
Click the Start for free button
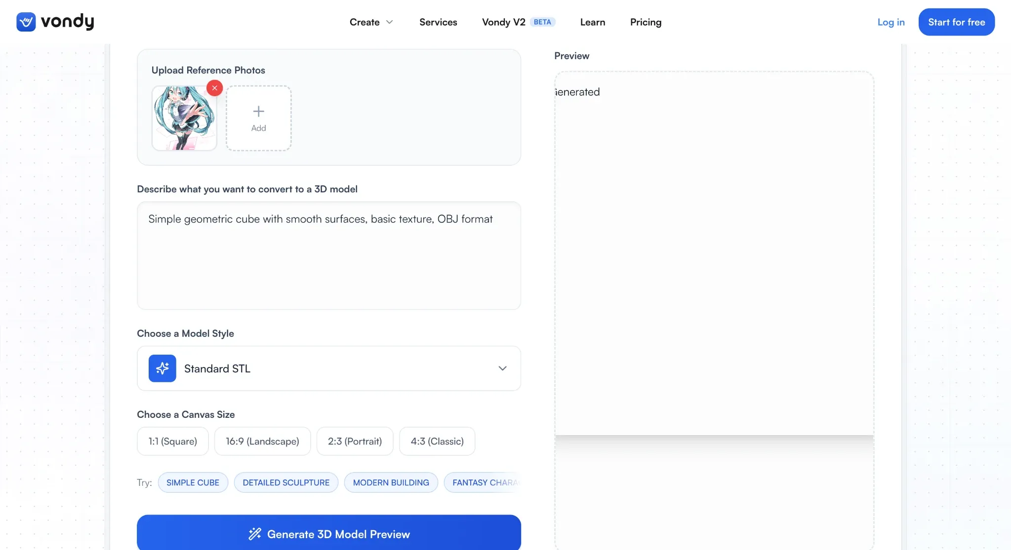956,22
